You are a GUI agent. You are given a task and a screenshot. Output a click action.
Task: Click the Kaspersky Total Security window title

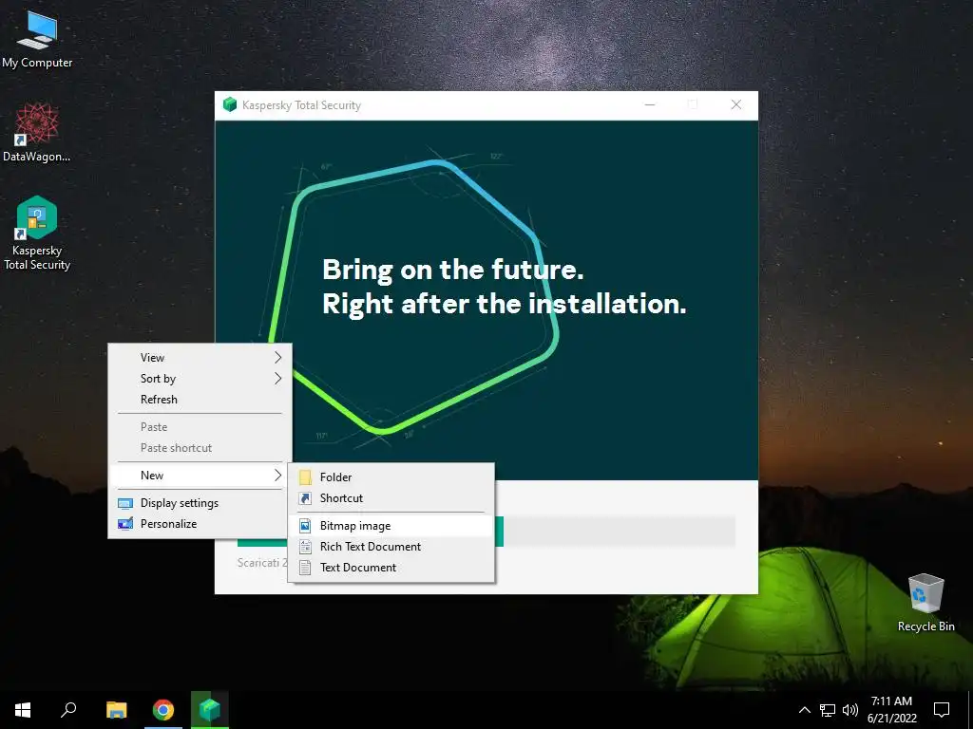click(x=301, y=105)
